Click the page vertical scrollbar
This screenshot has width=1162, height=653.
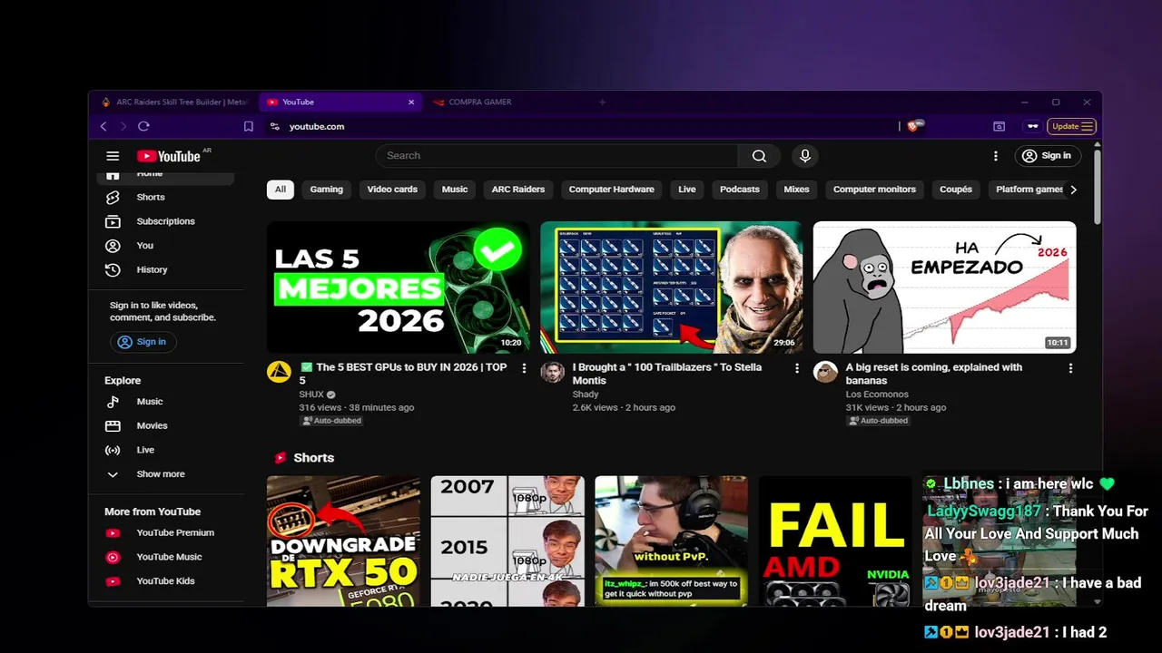tap(1098, 186)
